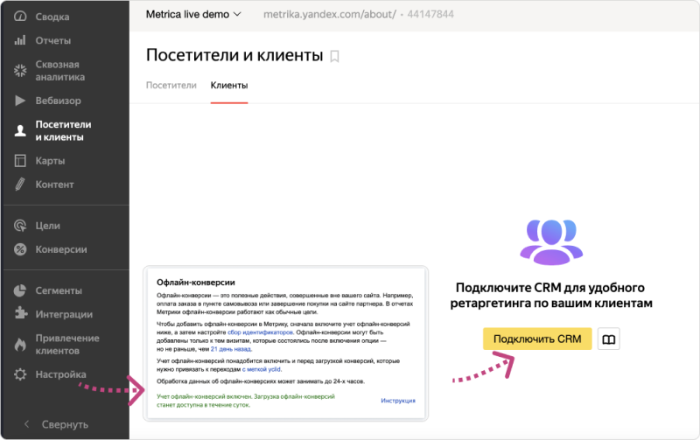Select the Посетители и клиенты person icon
The height and width of the screenshot is (440, 700).
coord(20,130)
